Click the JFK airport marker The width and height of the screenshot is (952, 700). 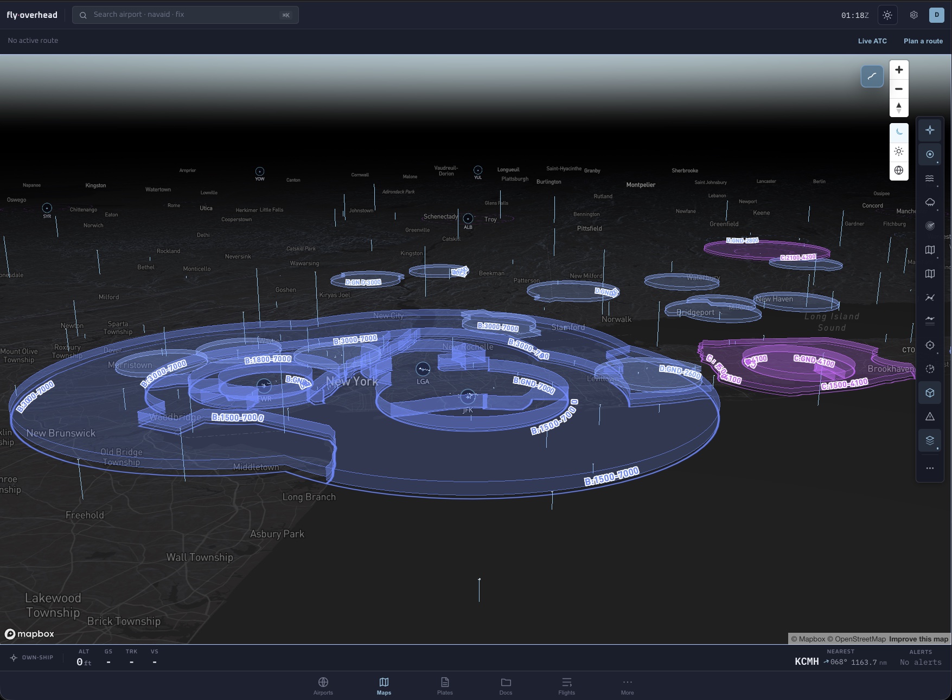click(x=468, y=396)
